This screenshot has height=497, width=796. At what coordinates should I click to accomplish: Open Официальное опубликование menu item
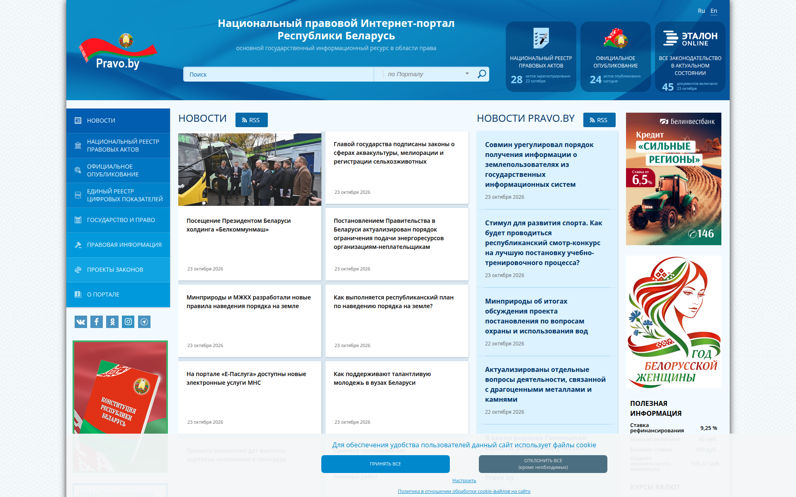click(x=118, y=170)
